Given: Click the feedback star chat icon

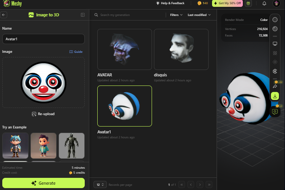Looking at the screenshot, I should coord(275,111).
